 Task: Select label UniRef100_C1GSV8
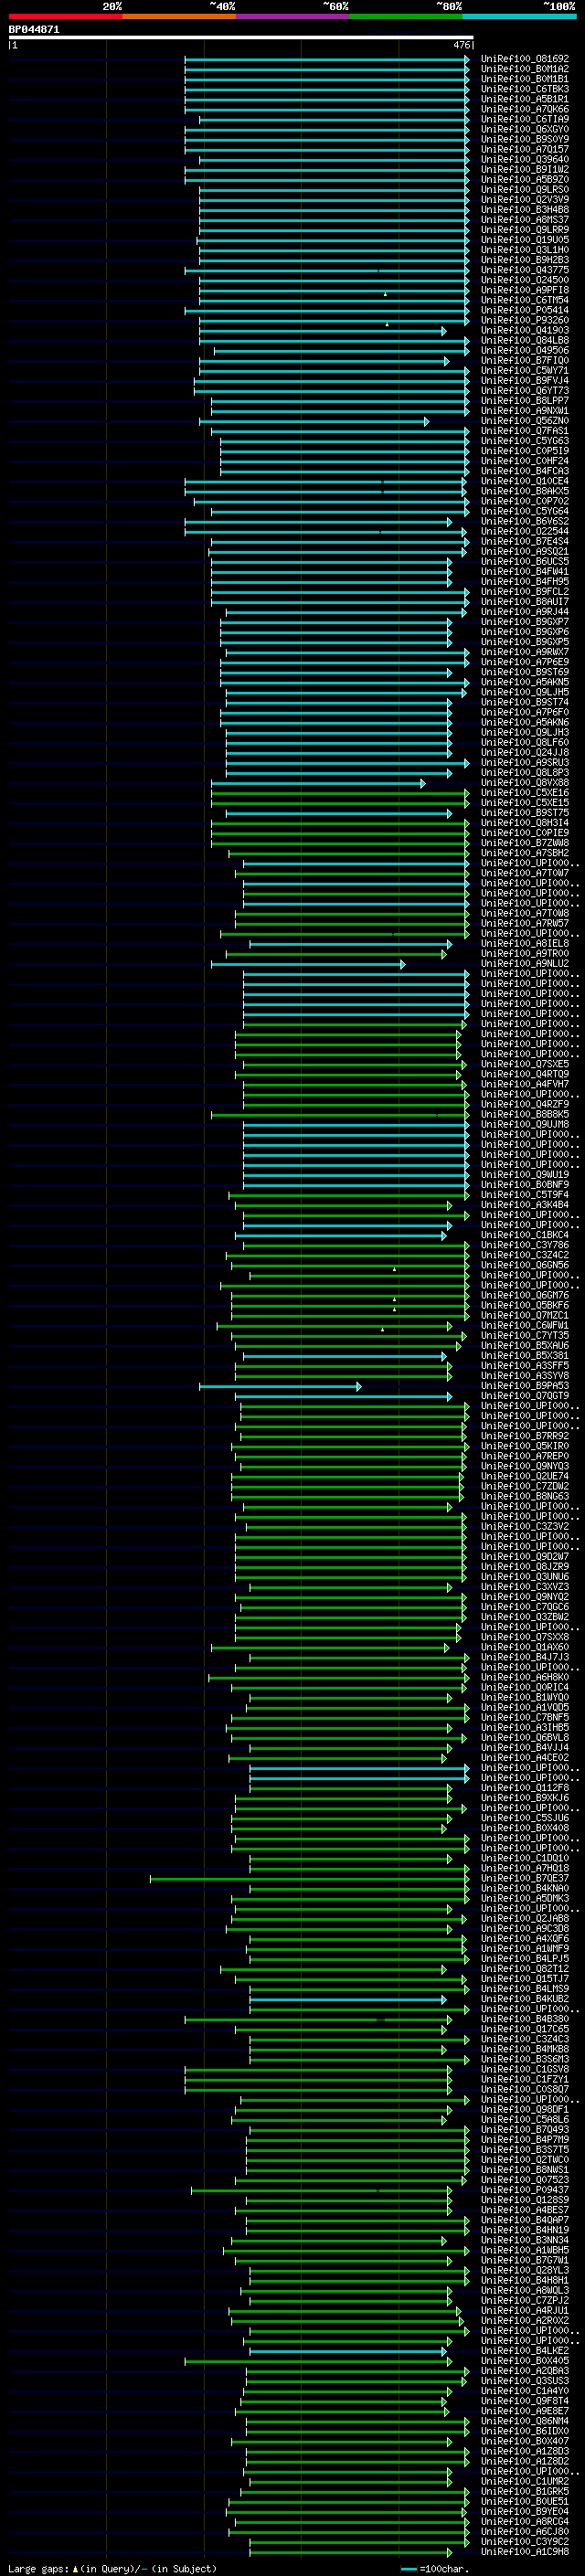525,2069
